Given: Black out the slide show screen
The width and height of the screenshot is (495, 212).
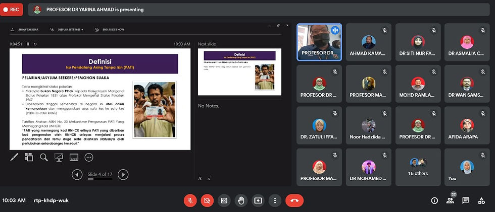Looking at the screenshot, I should pos(59,157).
